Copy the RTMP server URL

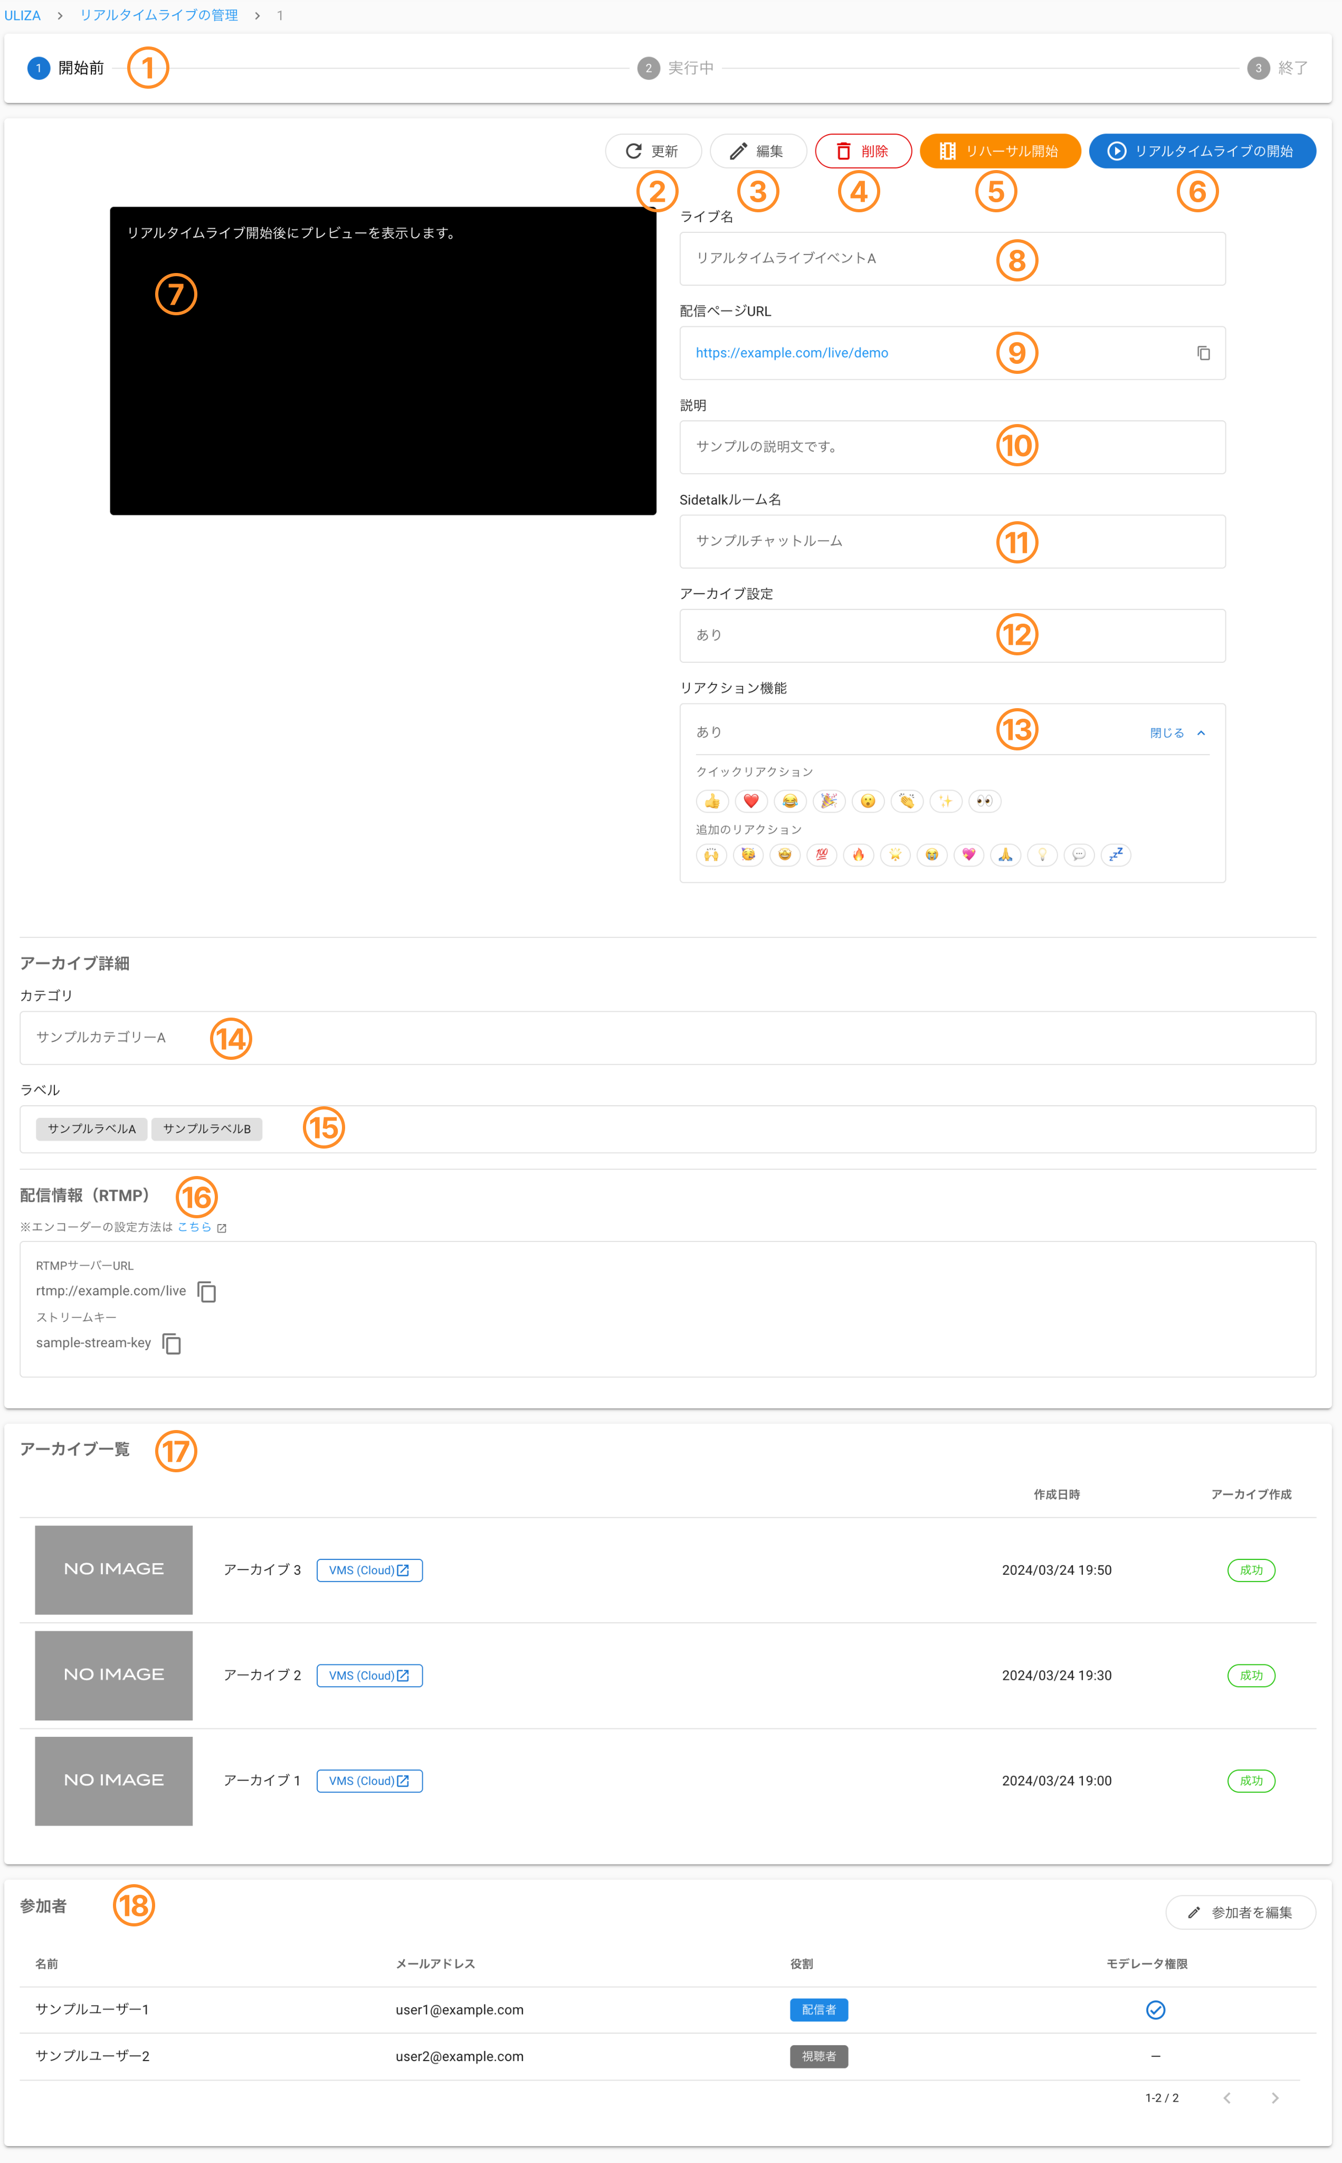pyautogui.click(x=207, y=1292)
